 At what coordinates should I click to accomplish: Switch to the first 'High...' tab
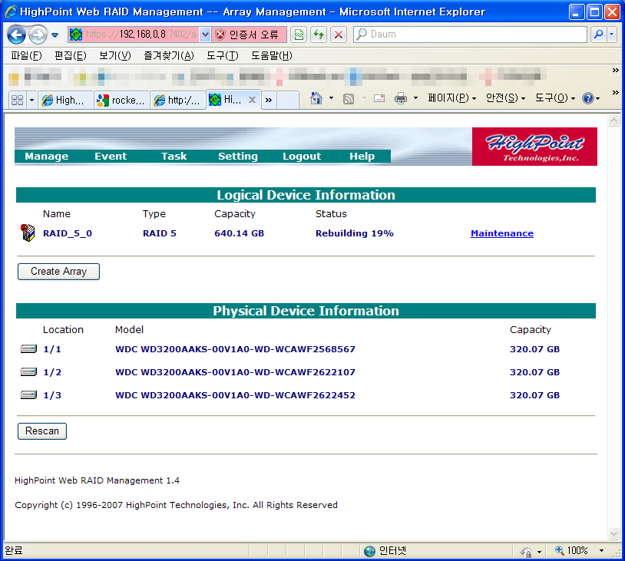tap(66, 100)
